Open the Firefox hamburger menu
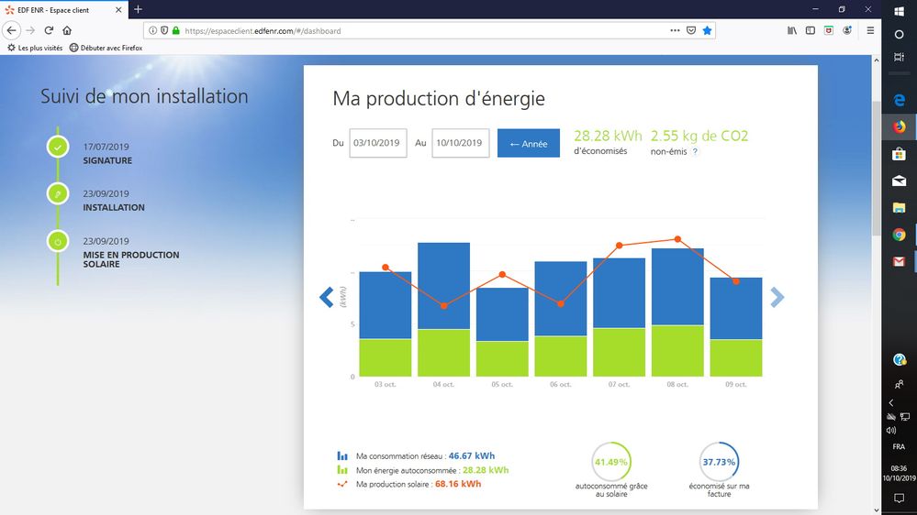917x515 pixels. 869,30
